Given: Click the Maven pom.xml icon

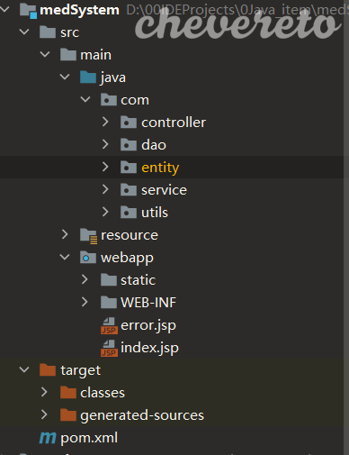Looking at the screenshot, I should point(48,438).
